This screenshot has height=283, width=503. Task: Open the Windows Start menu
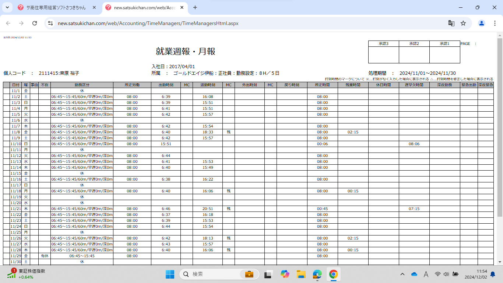tap(170, 274)
